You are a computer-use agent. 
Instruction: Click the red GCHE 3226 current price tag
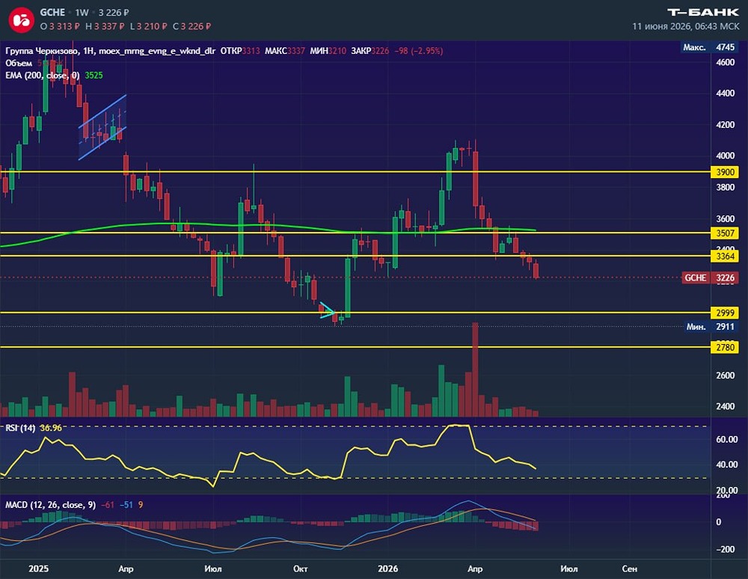(710, 278)
